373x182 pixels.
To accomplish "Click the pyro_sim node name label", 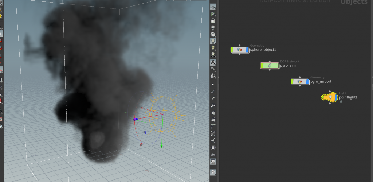I will click(288, 66).
